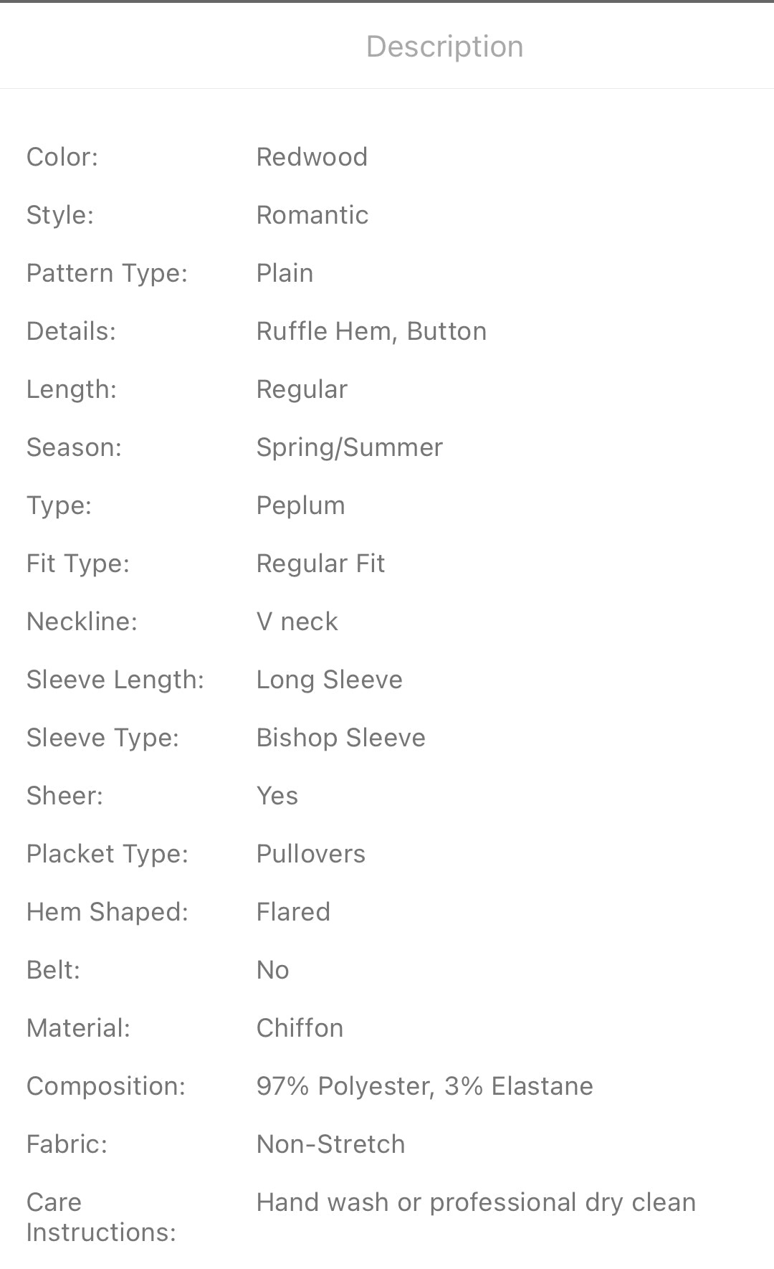
Task: Click the Care Instructions label
Action: 100,1217
